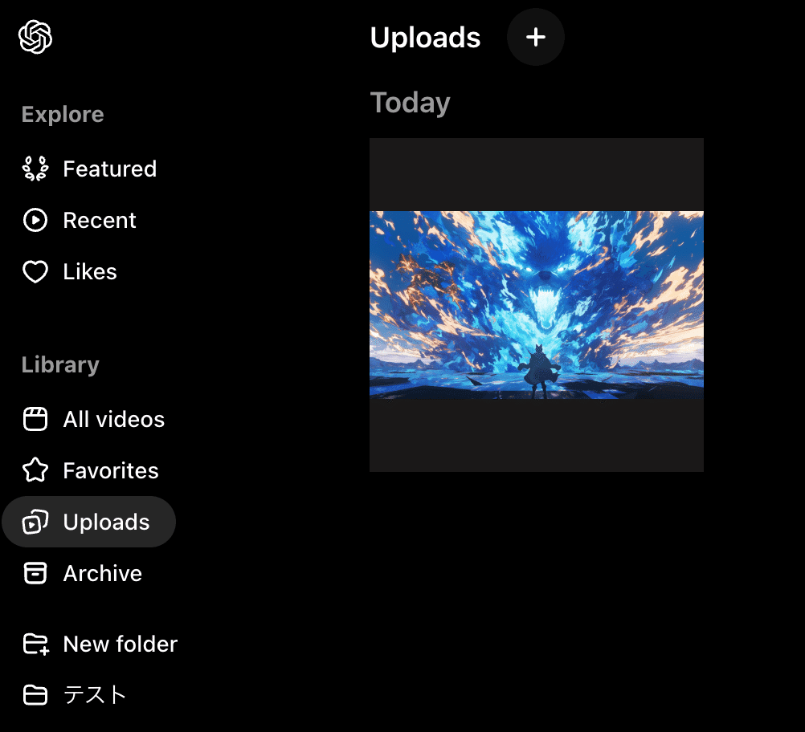Show All videos in library
The width and height of the screenshot is (805, 732).
94,419
